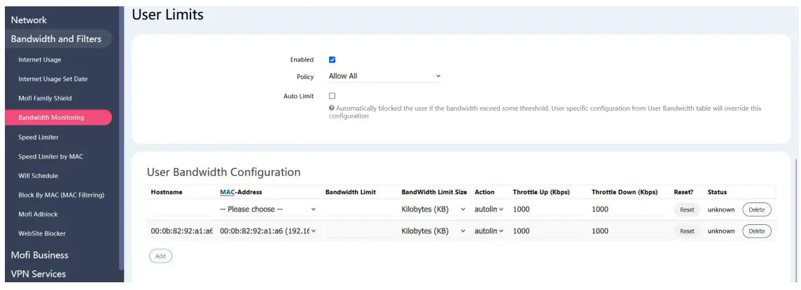Open the Action dropdown in the 00:0b:82:92:a1:a6 row
This screenshot has width=801, height=290.
pyautogui.click(x=489, y=230)
